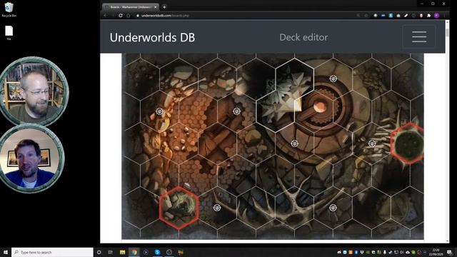This screenshot has height=257, width=457.
Task: Click the browser home button
Action: coord(129,16)
